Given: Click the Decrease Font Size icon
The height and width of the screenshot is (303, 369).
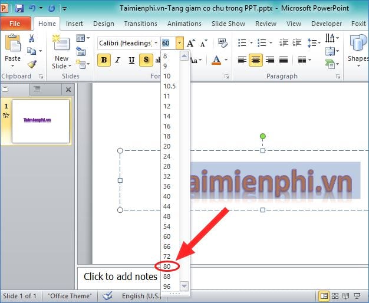Looking at the screenshot, I should (203, 43).
